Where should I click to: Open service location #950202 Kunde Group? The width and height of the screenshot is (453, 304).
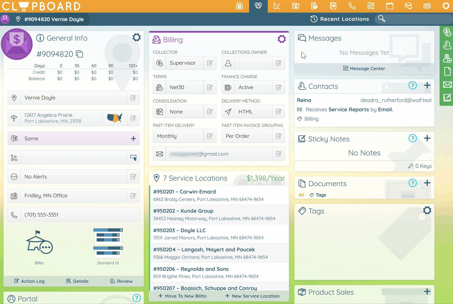[219, 214]
